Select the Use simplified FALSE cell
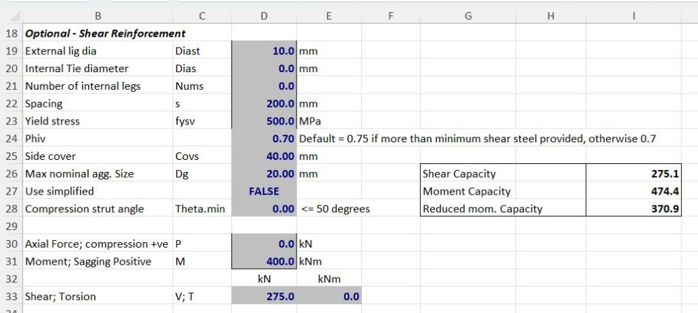The height and width of the screenshot is (313, 698). tap(264, 191)
